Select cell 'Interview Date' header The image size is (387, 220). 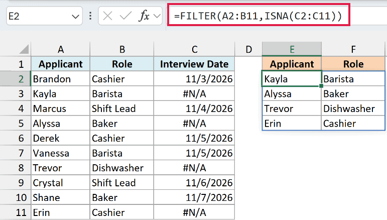click(194, 64)
